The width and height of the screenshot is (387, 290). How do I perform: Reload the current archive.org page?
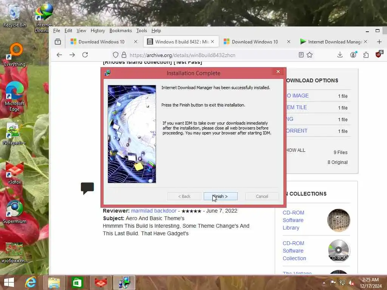tap(85, 55)
